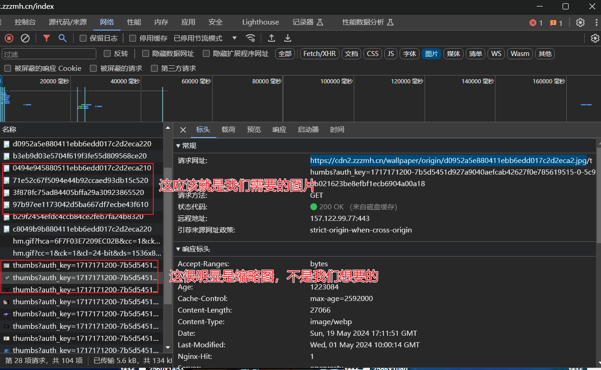Filter by 全部 request types
This screenshot has width=601, height=370.
point(285,54)
